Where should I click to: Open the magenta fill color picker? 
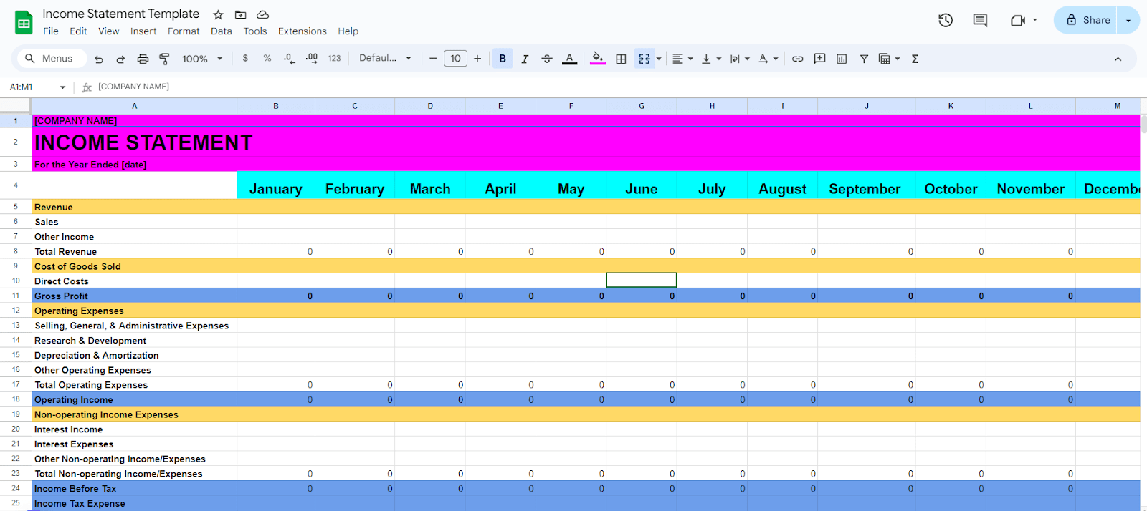[598, 59]
